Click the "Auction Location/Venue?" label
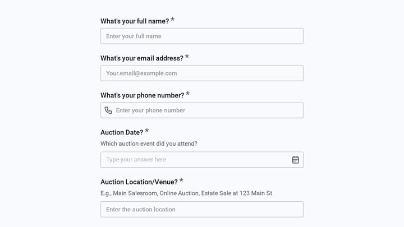The width and height of the screenshot is (404, 227). [x=139, y=182]
